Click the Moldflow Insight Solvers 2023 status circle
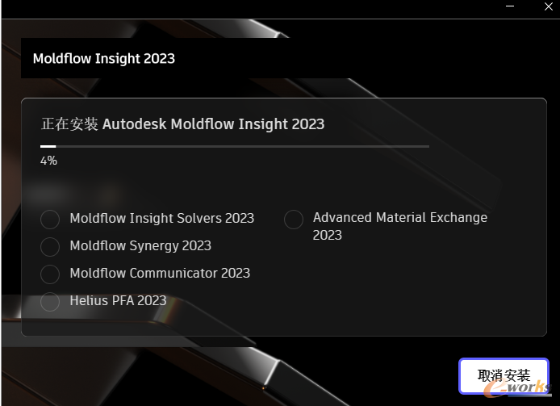The image size is (560, 406). coord(50,220)
